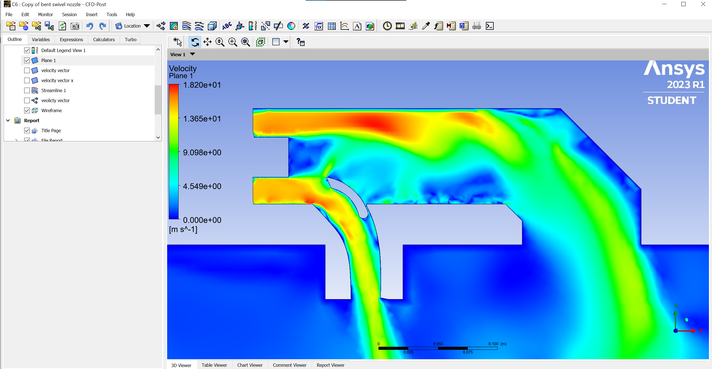Click the Save Picture camera icon
Screen dimensions: 712x369
point(75,26)
